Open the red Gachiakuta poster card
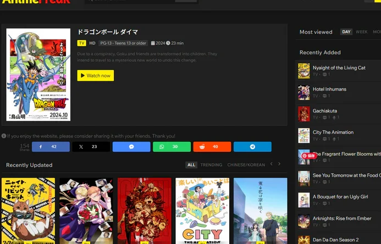 coord(145,211)
